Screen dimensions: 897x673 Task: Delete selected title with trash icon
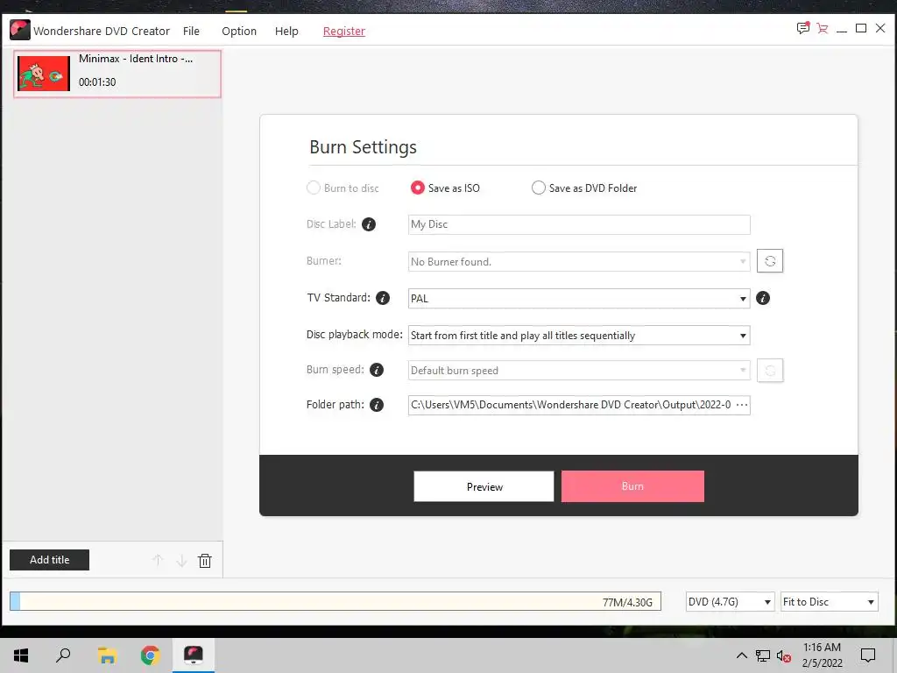tap(205, 560)
